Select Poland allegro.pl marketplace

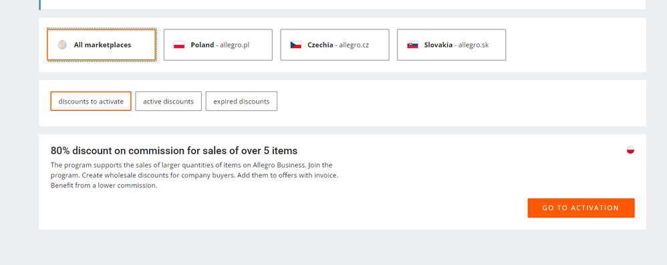[218, 45]
